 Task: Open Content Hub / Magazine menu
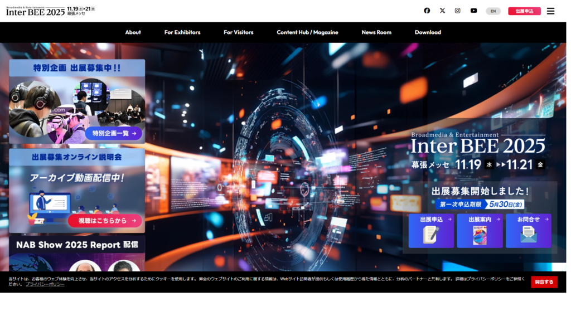pos(307,32)
